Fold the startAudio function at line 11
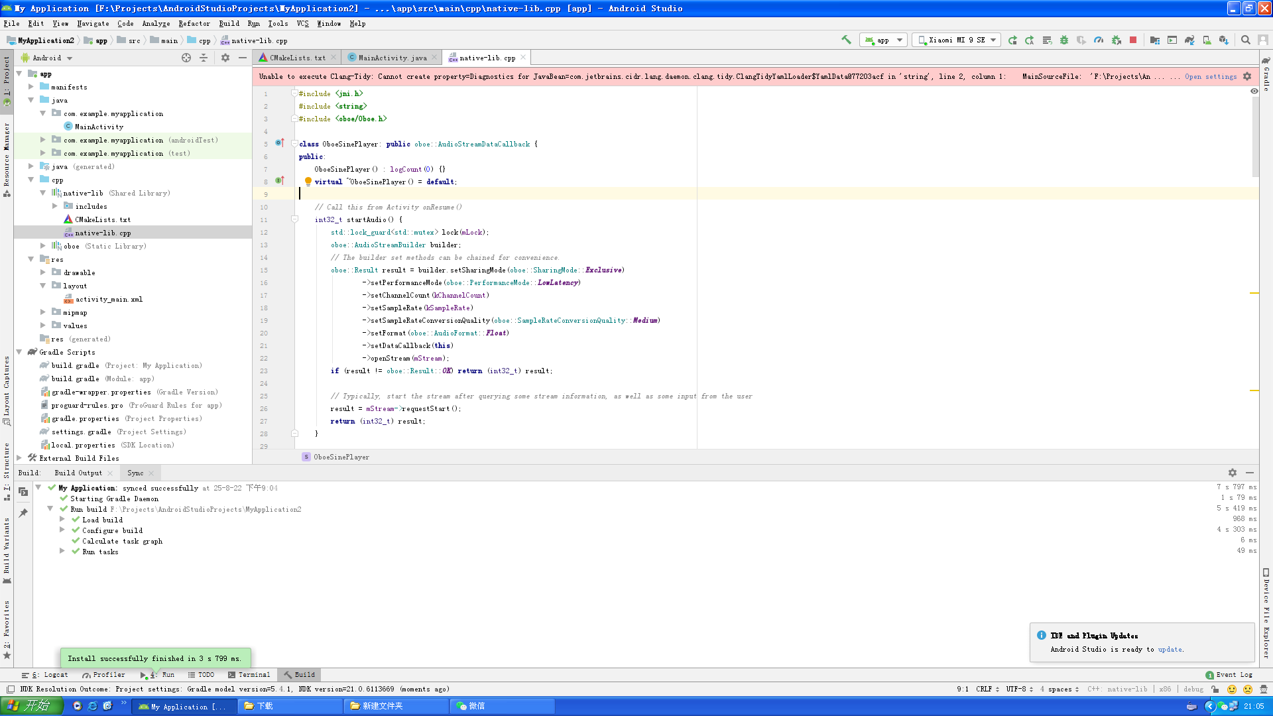The height and width of the screenshot is (716, 1273). point(294,219)
